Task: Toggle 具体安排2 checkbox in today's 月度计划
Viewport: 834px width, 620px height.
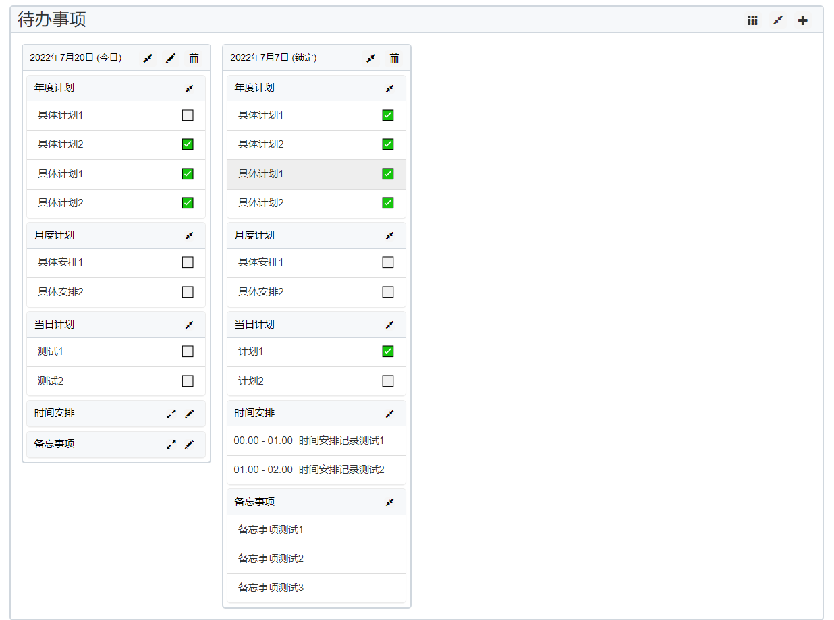Action: click(x=188, y=292)
